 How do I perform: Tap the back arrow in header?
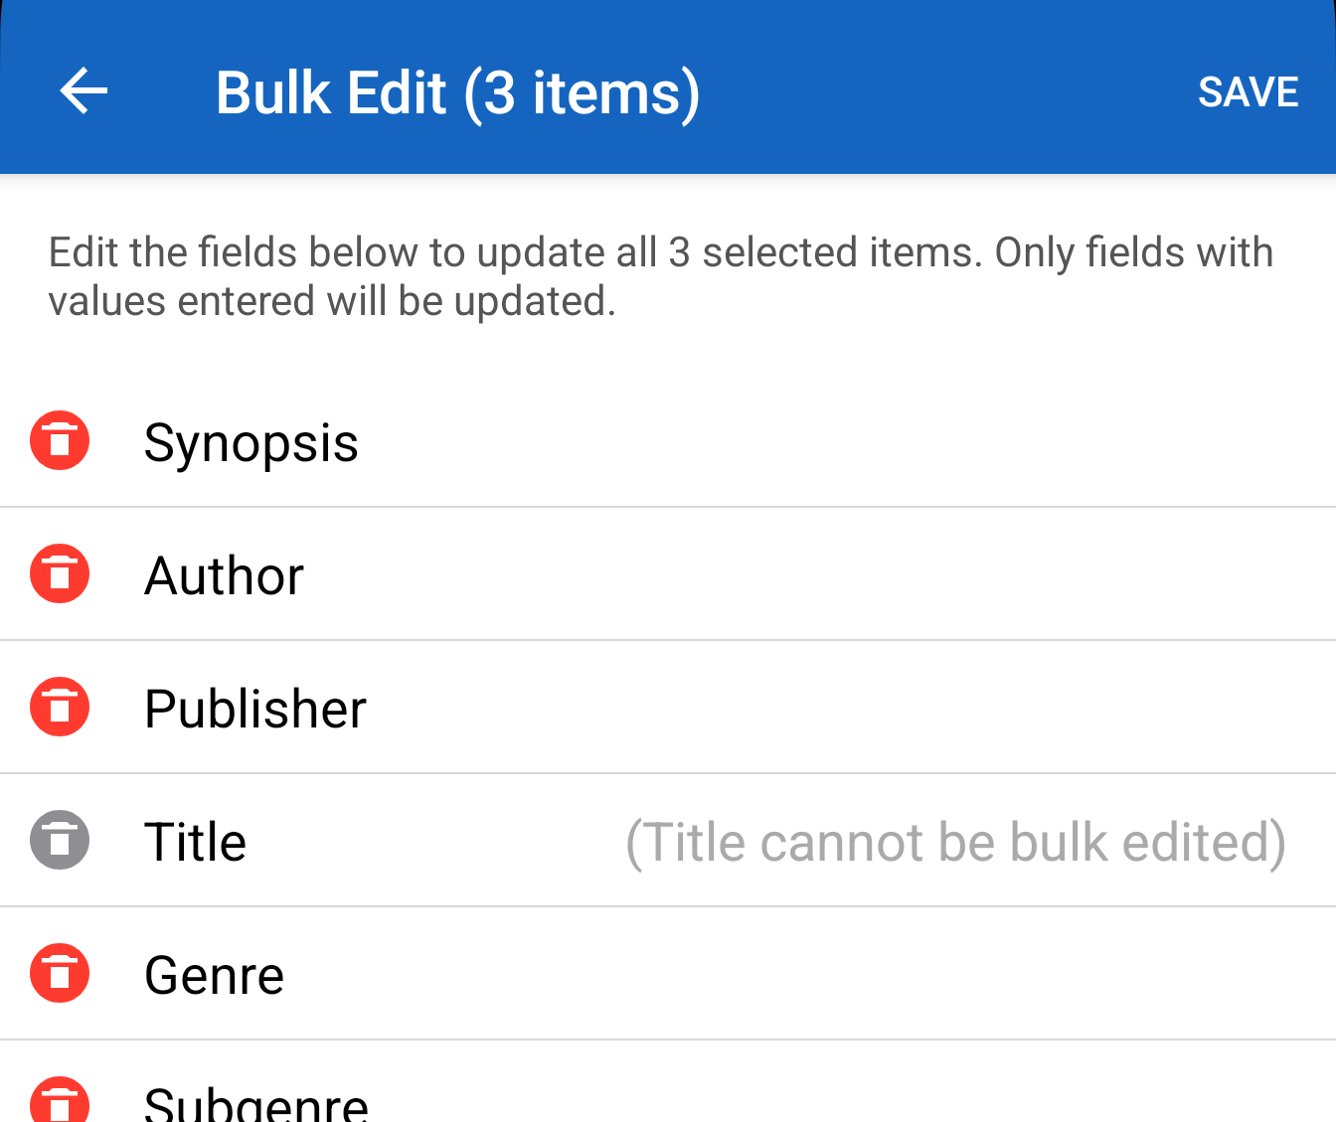83,91
